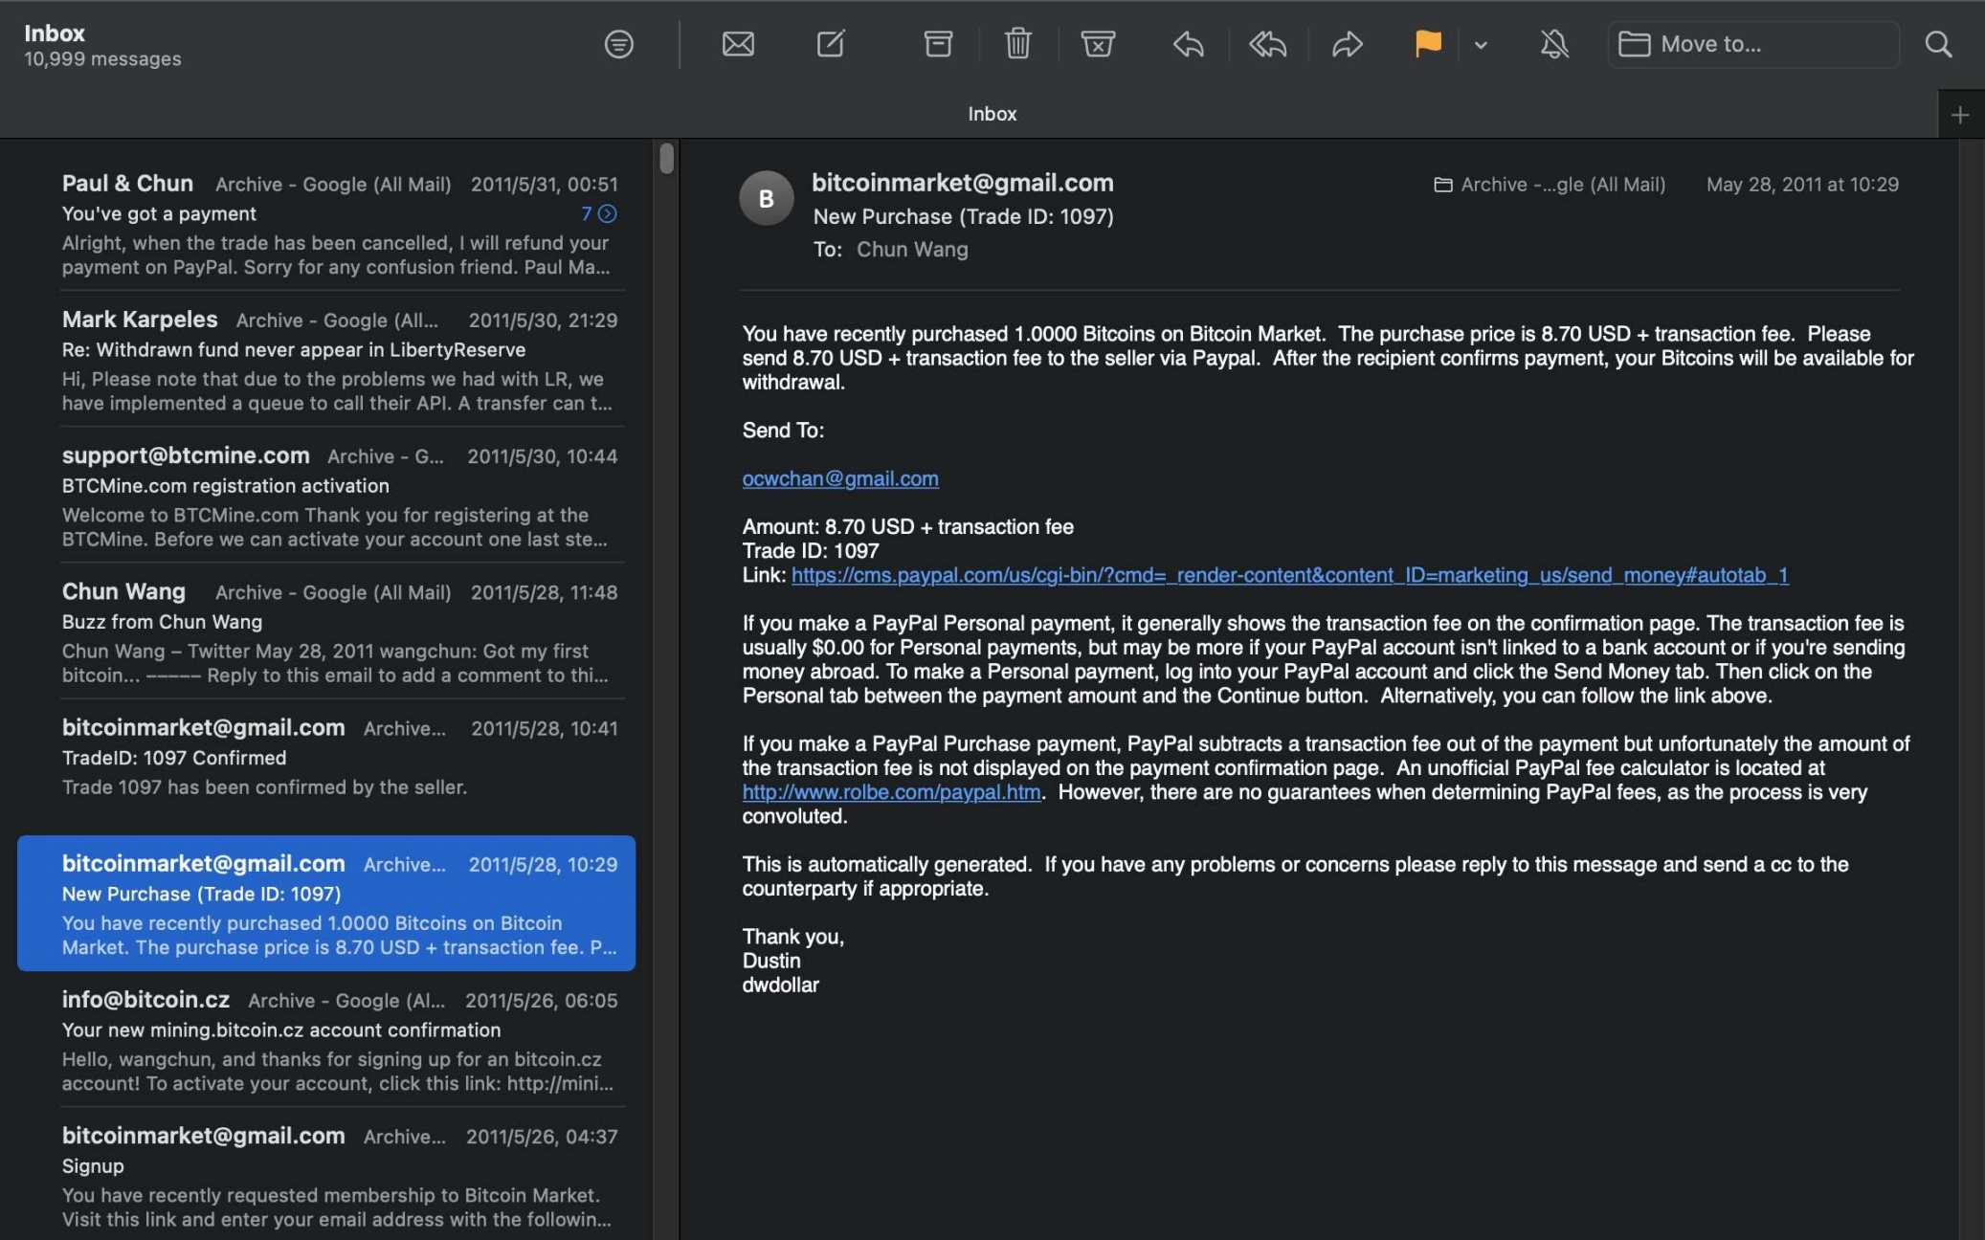
Task: Open the flag color dropdown arrow
Action: click(x=1481, y=44)
